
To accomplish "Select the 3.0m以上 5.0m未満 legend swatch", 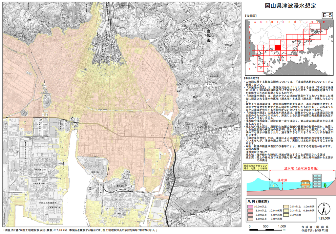I will [250, 215].
